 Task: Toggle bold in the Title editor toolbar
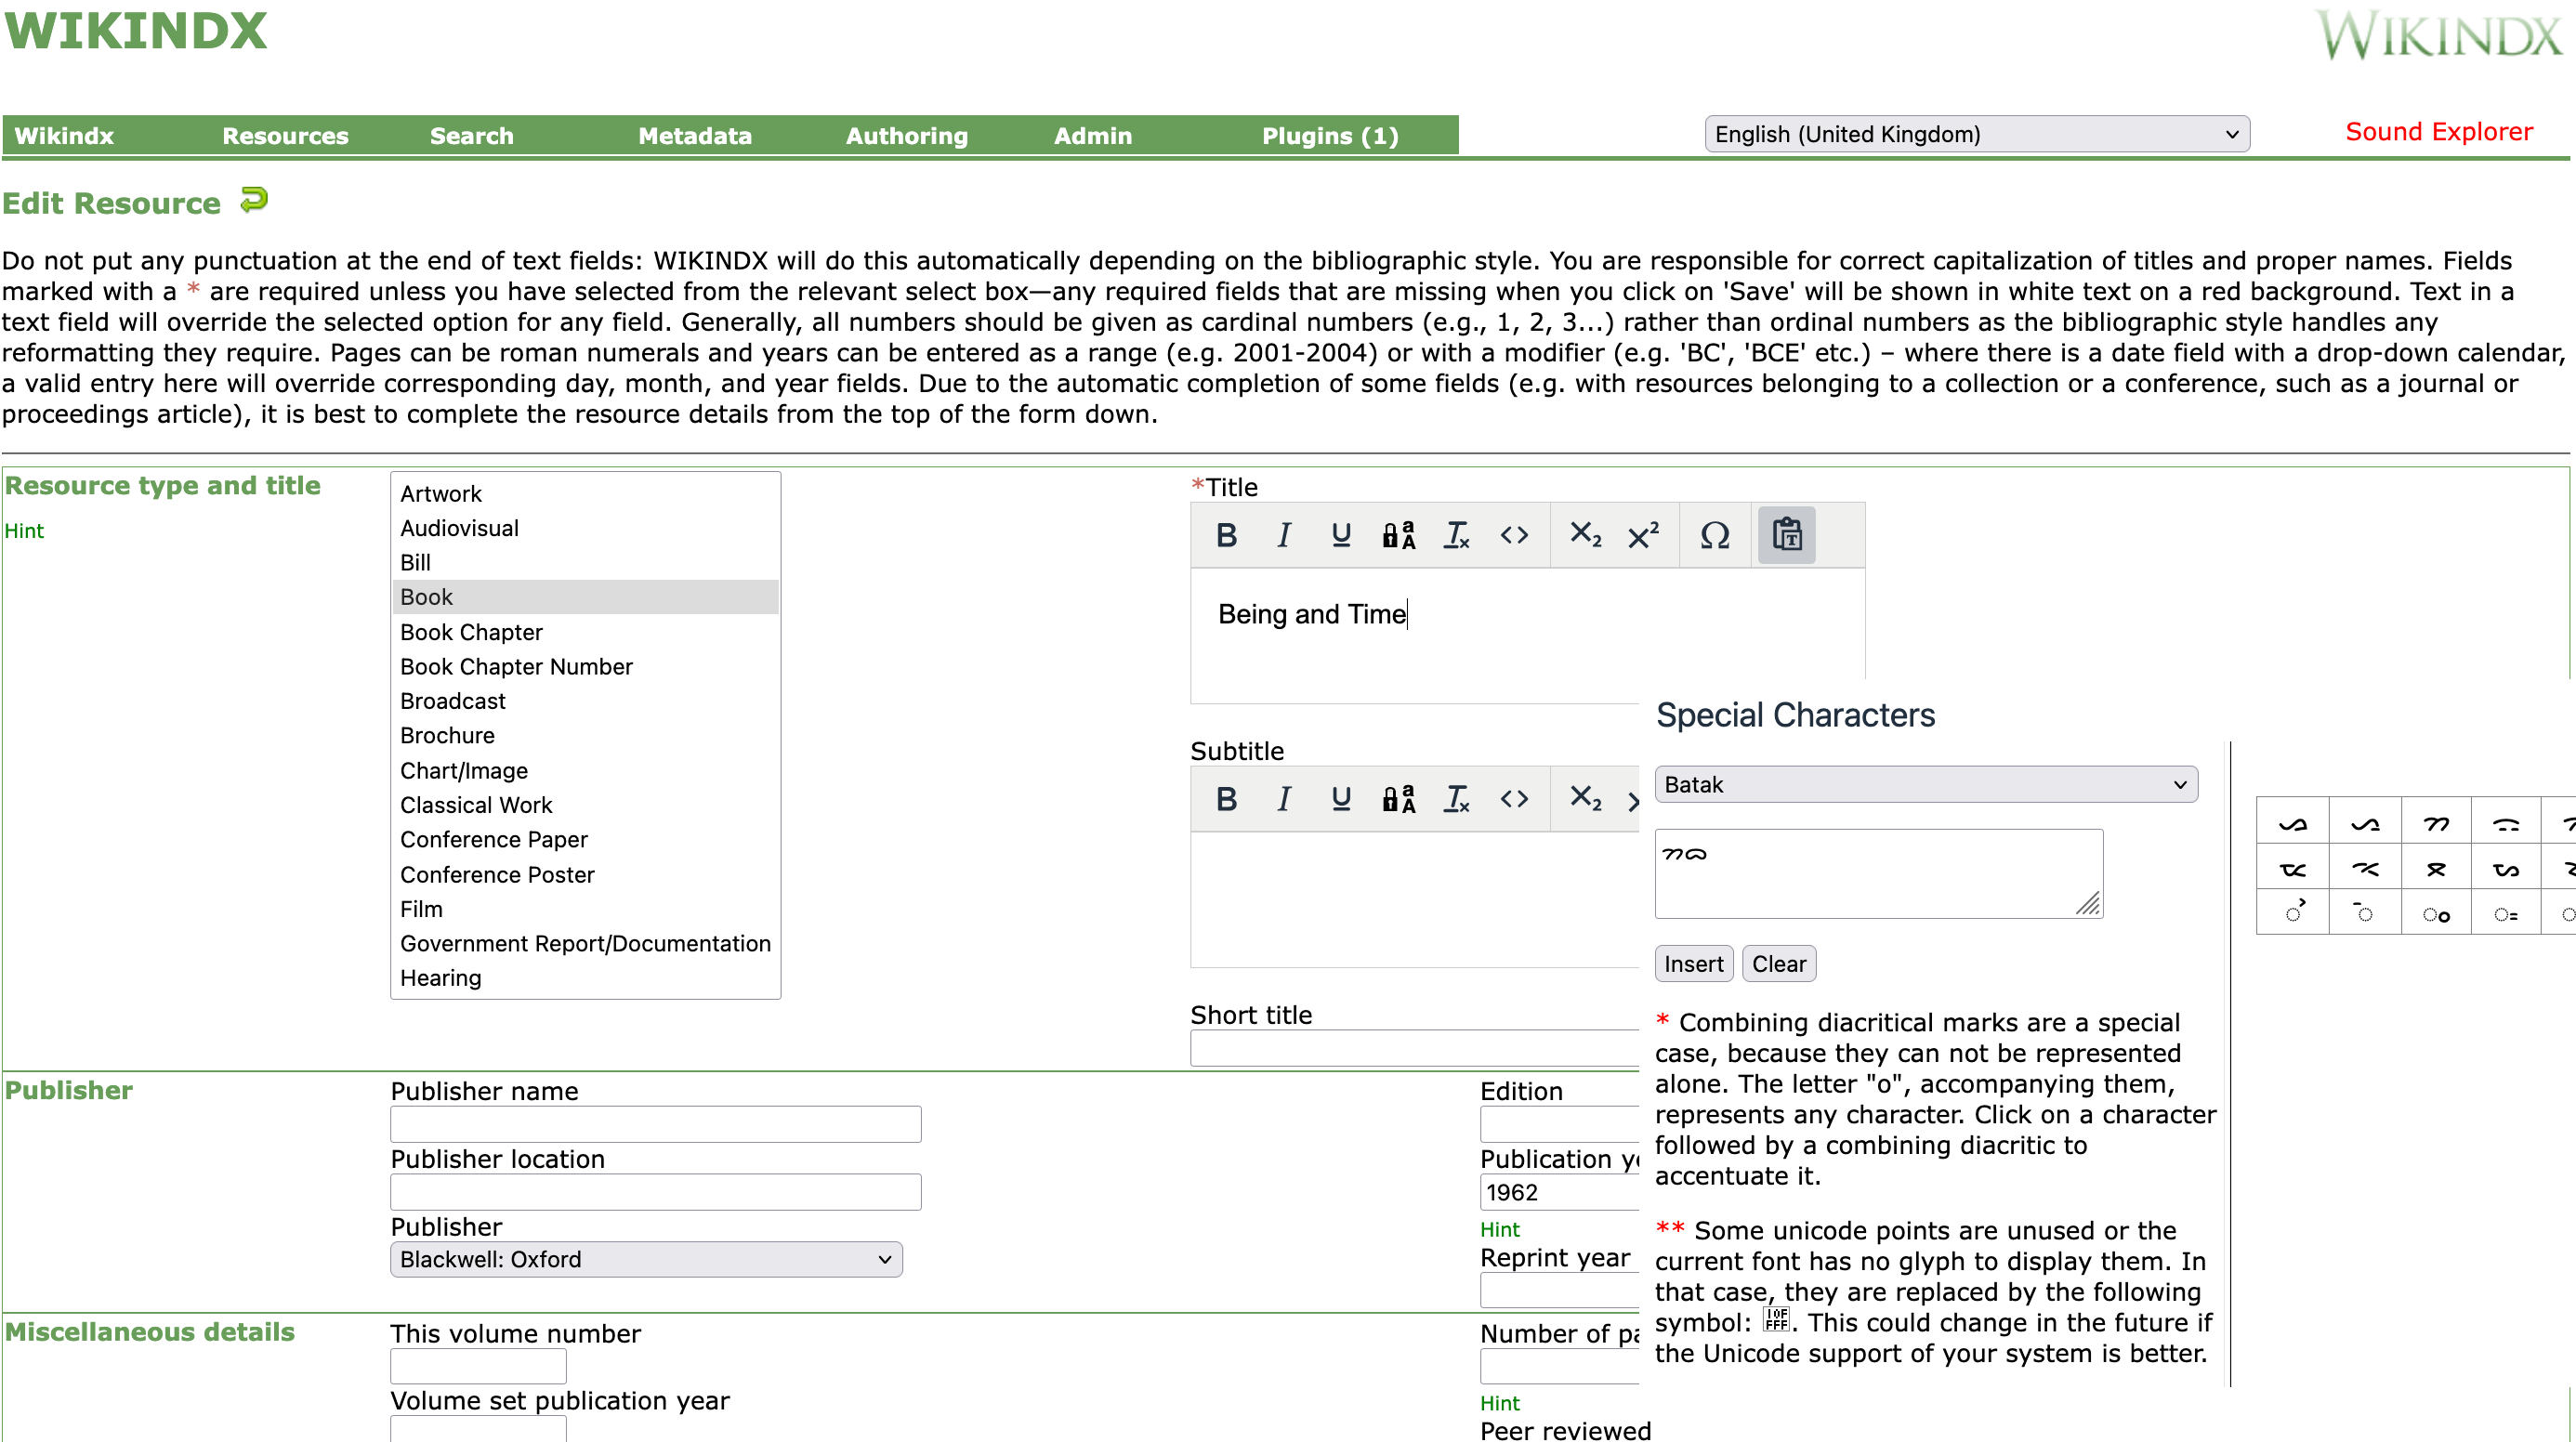[1227, 535]
